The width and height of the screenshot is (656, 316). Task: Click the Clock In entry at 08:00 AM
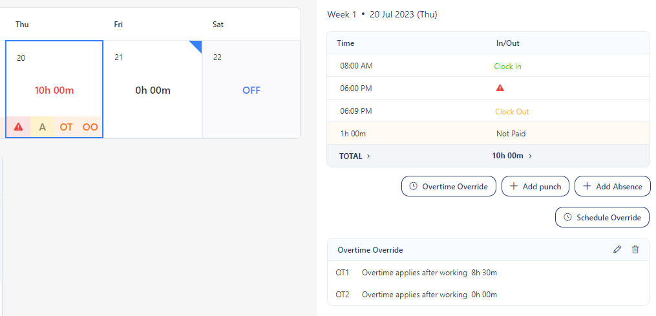[x=507, y=66]
